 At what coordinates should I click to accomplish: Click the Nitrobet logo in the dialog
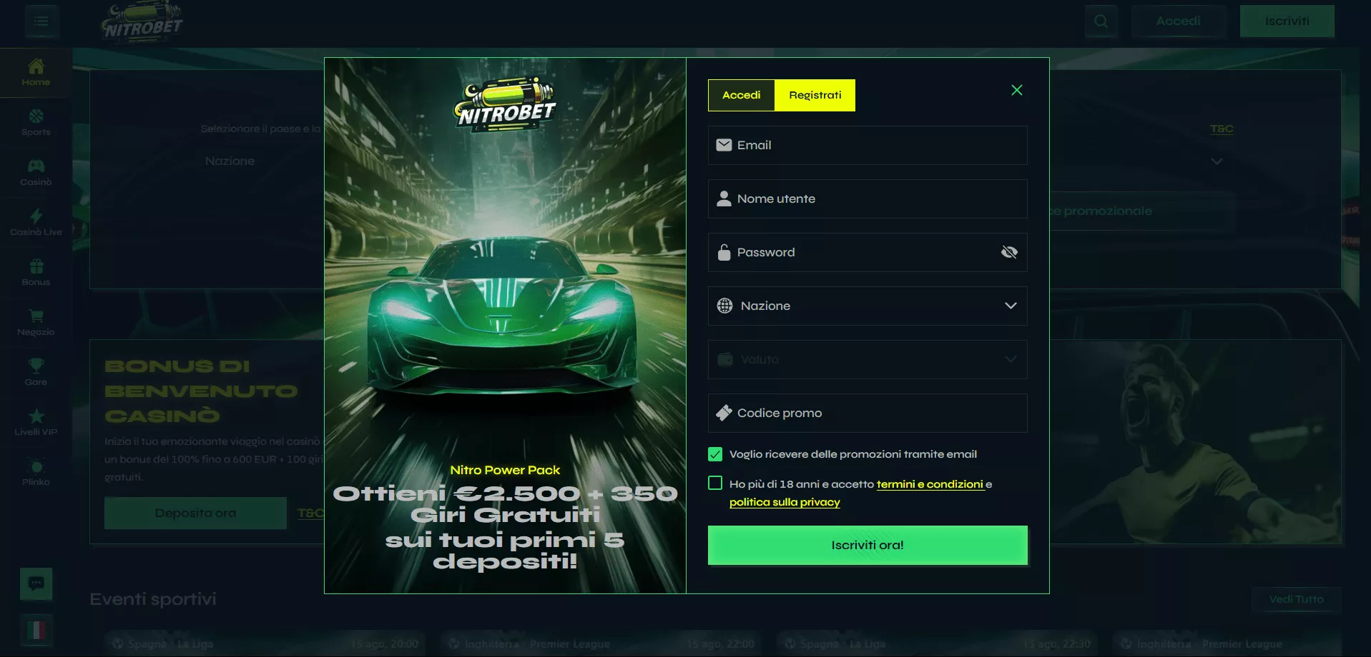505,105
